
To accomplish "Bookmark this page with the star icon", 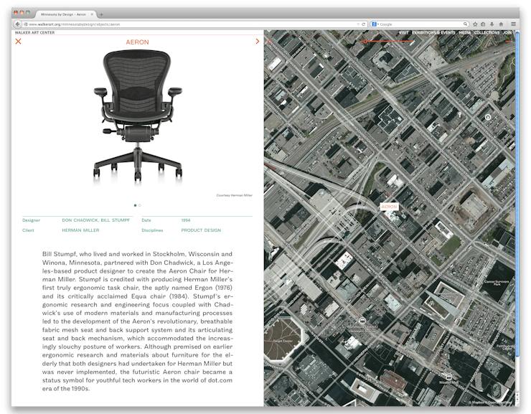I will (x=475, y=24).
